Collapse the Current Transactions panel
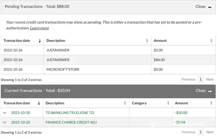The image size is (217, 138). 203,91
